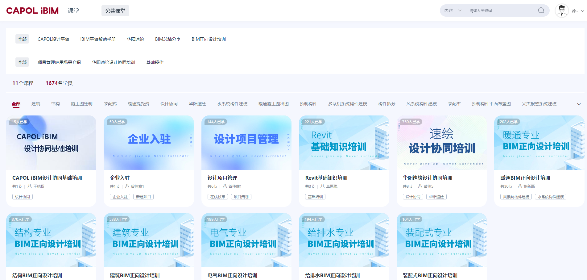Choose 华阳速绘设计协同培训 subcategory
Viewport: 587px width, 280px height.
coord(114,62)
